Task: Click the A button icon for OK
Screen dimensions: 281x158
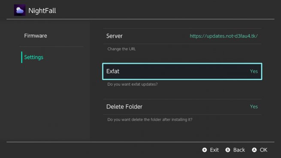Action: (x=254, y=150)
